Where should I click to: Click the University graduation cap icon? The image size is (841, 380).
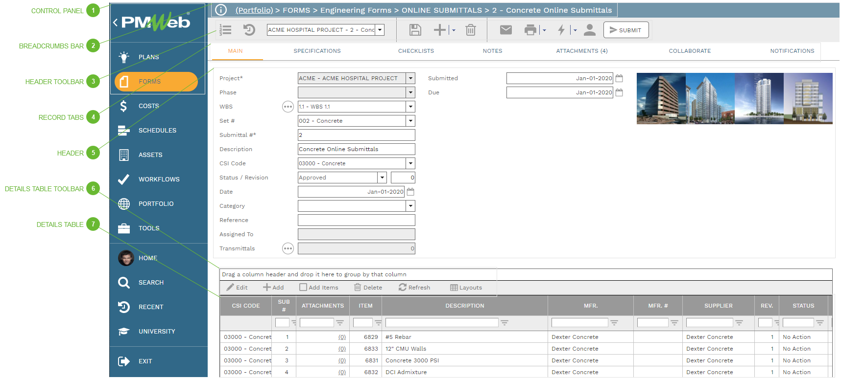124,332
